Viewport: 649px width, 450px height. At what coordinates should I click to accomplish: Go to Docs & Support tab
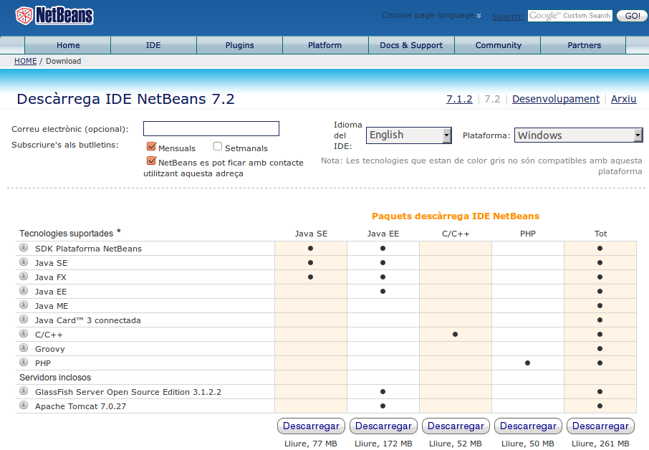[411, 45]
